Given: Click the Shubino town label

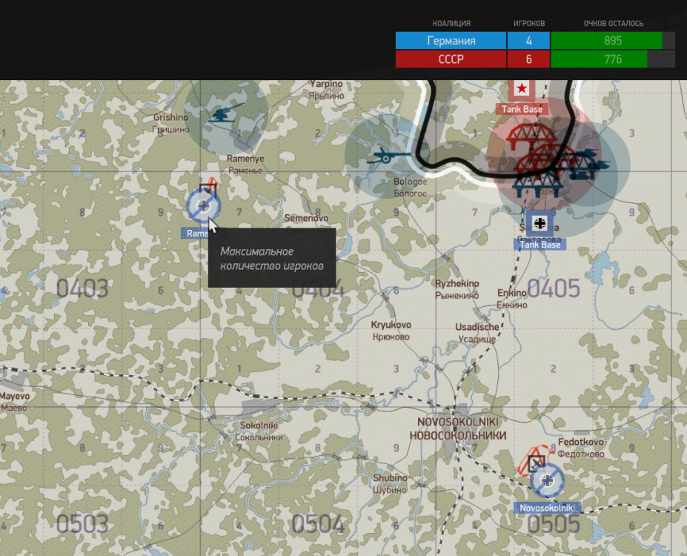Looking at the screenshot, I should click(390, 483).
